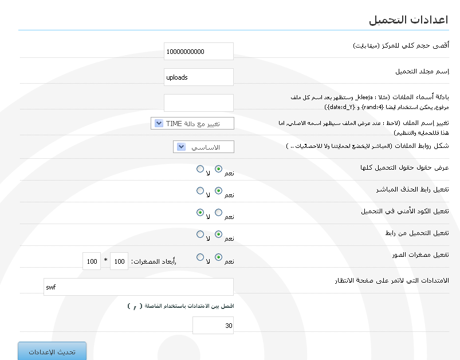Click thumbnail dimension field next to أبعاد المصغرات label

(119, 261)
